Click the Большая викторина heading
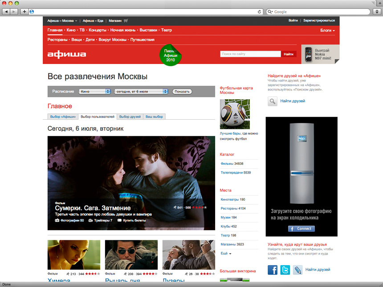The image size is (383, 287). [238, 271]
